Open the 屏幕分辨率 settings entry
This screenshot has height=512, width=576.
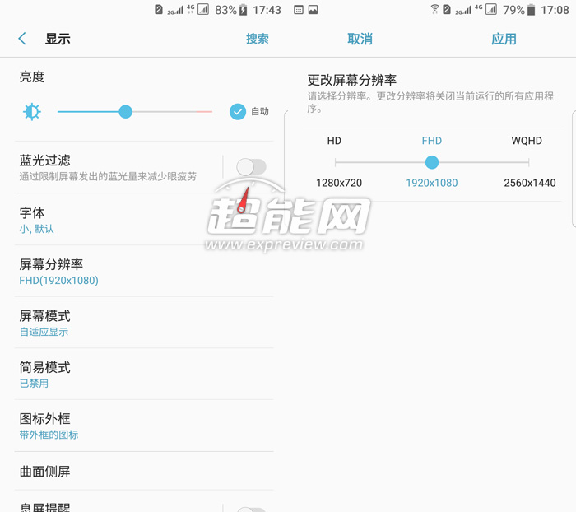tap(144, 272)
